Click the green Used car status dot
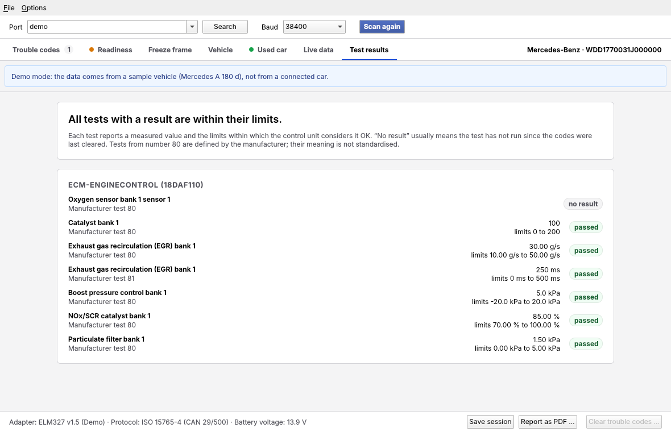Screen dimensions: 671x432 coord(251,49)
